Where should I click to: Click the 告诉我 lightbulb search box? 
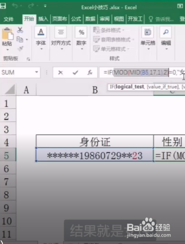(x=161, y=19)
